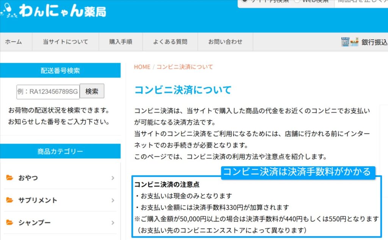Expand the シャンプー row chevron
The width and height of the screenshot is (388, 240).
pyautogui.click(x=113, y=223)
